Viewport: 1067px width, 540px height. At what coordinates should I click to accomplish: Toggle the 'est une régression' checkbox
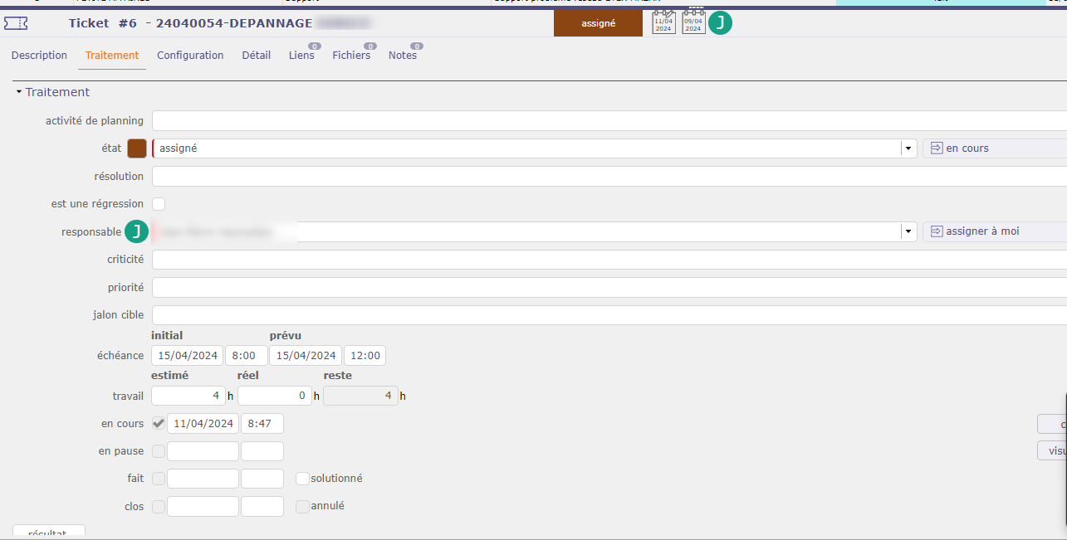tap(159, 204)
